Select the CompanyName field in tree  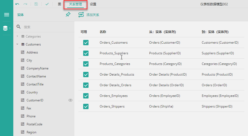click(37, 68)
